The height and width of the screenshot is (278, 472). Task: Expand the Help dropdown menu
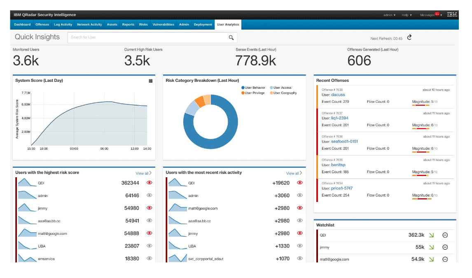coord(407,15)
